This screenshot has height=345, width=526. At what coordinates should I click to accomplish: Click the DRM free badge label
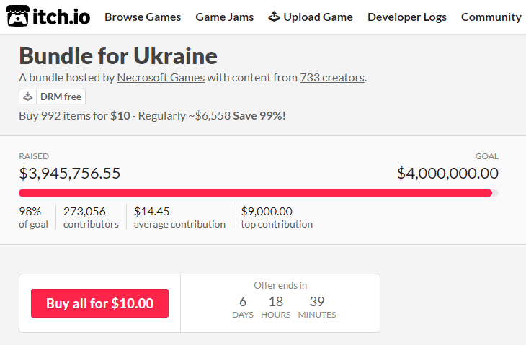click(61, 97)
